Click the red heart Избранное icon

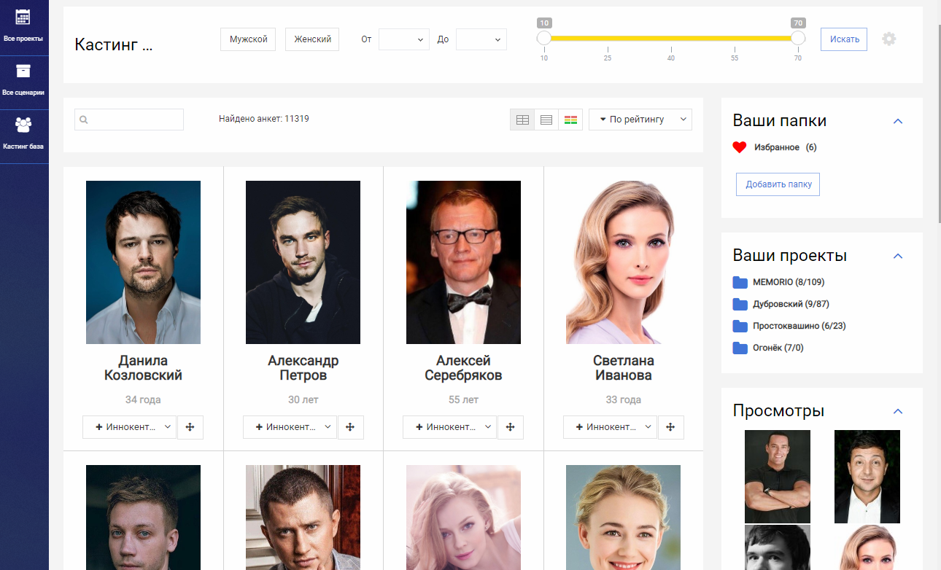pyautogui.click(x=740, y=147)
